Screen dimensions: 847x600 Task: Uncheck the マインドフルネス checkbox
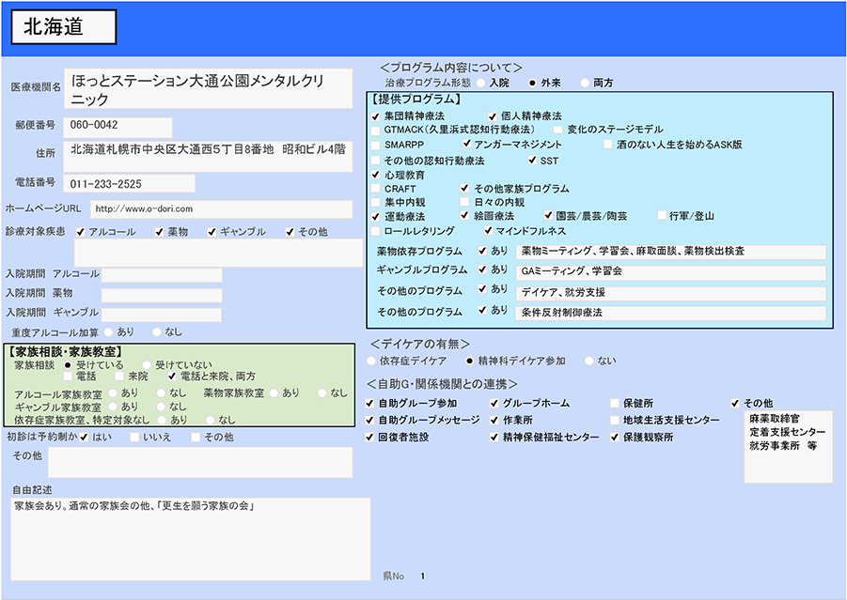tap(487, 231)
